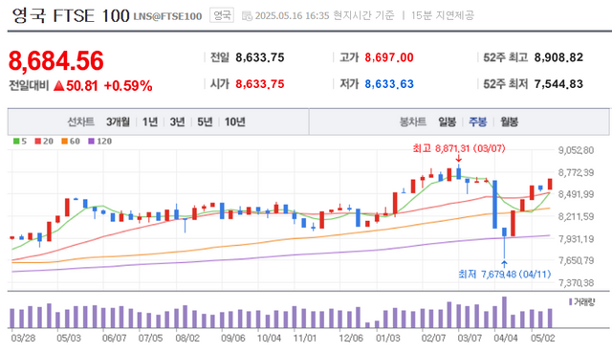Click the 05/03 x-axis date label
This screenshot has height=353, width=612.
[69, 338]
